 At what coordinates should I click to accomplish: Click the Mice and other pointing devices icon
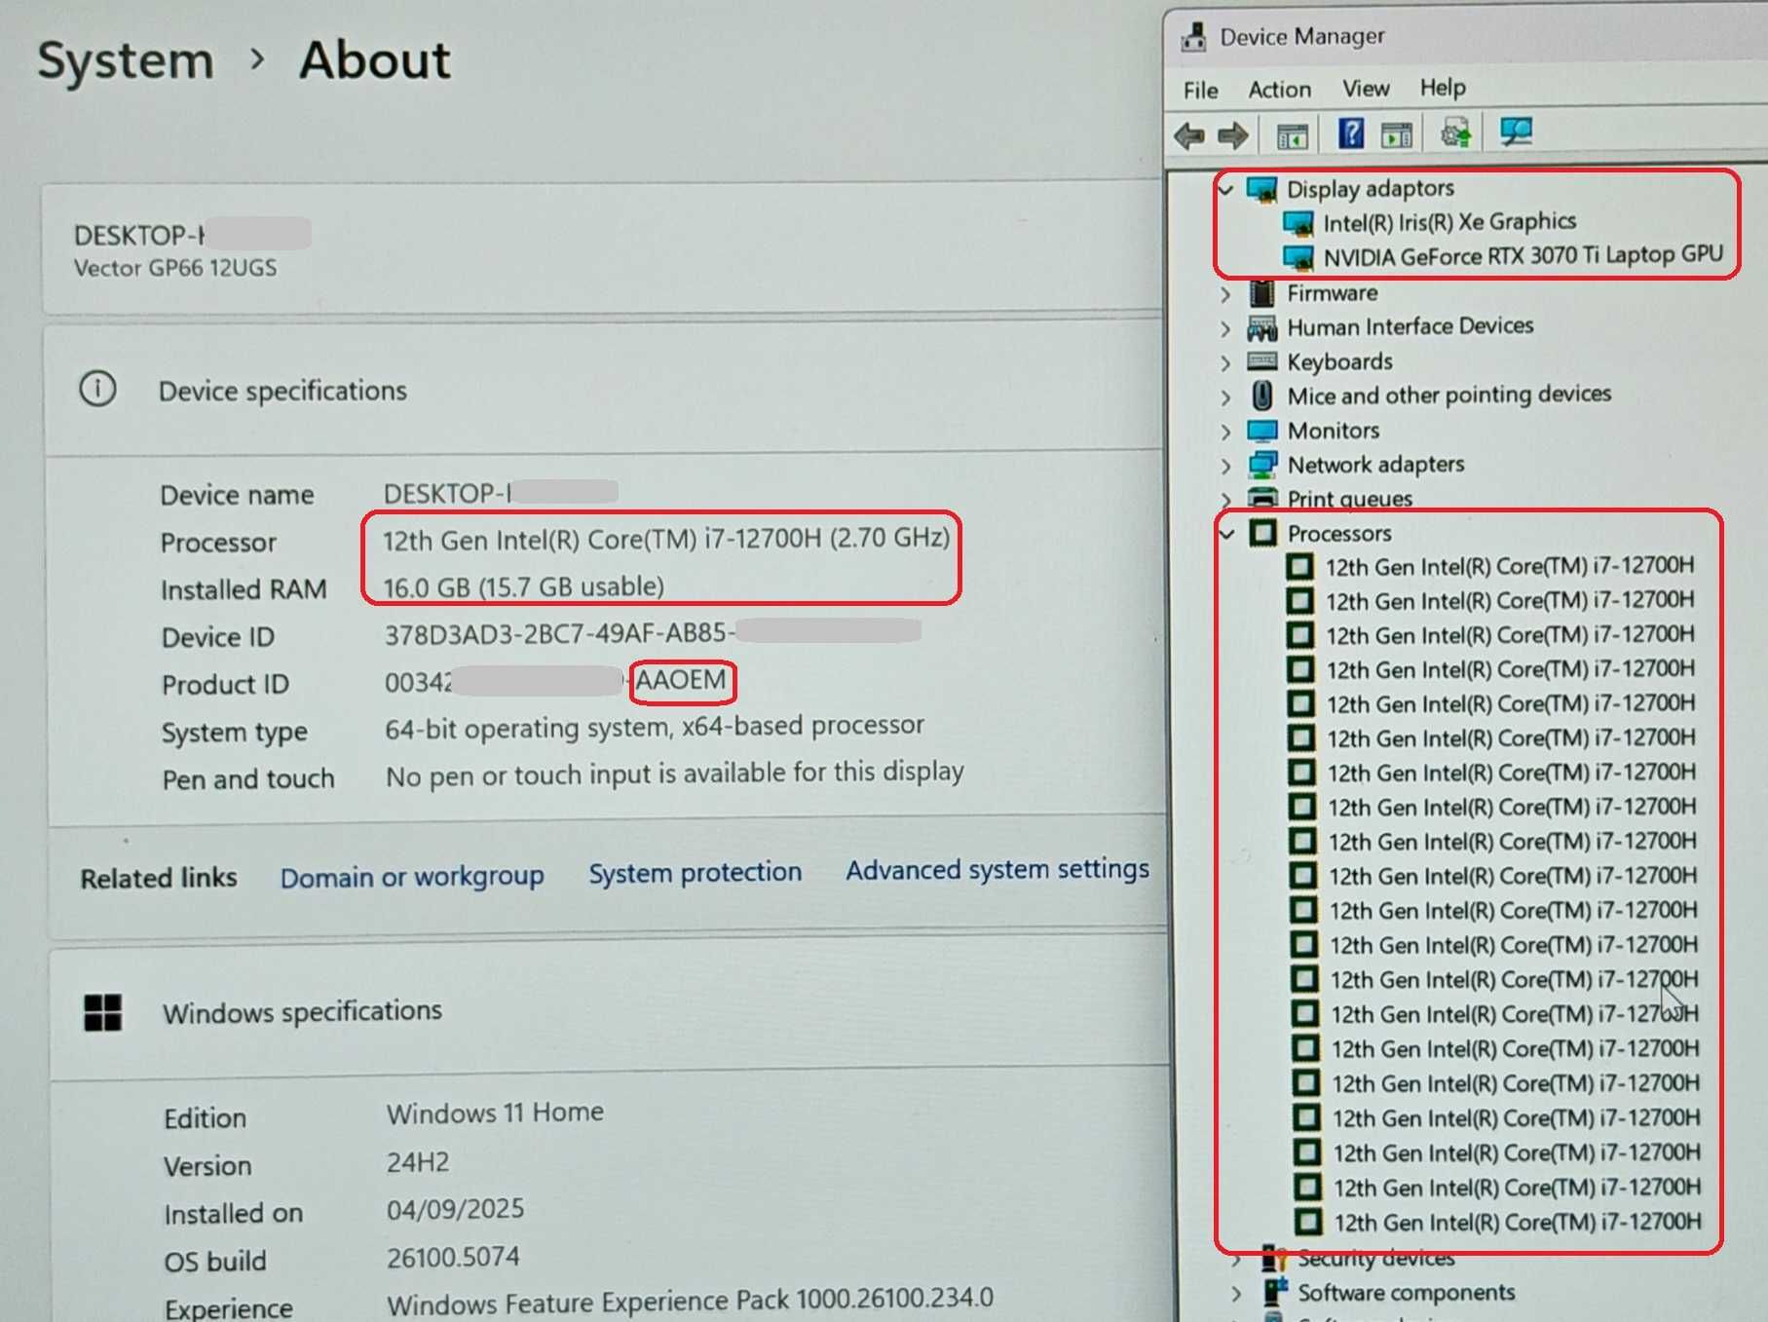[1262, 396]
